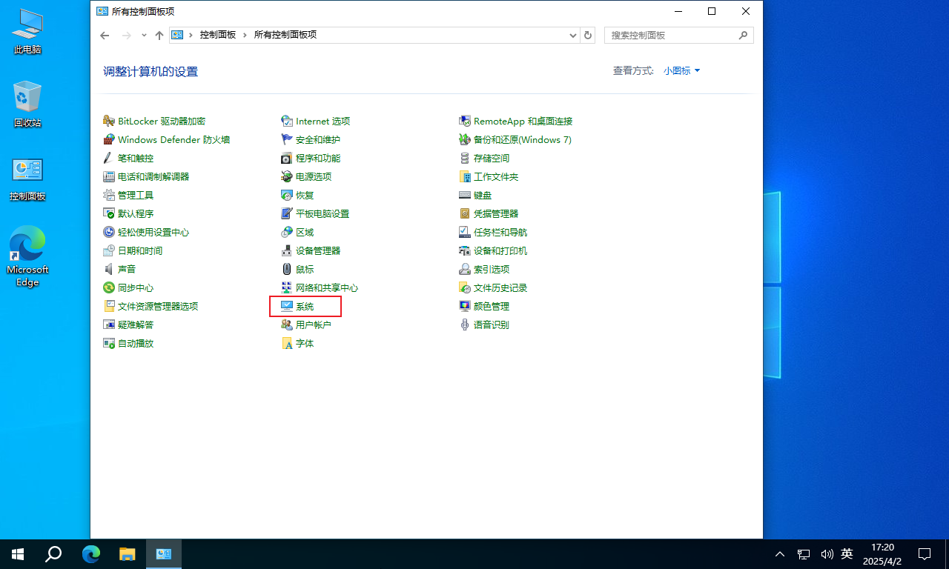Click the 备份和还原(Windows 7) link
949x569 pixels.
(522, 139)
